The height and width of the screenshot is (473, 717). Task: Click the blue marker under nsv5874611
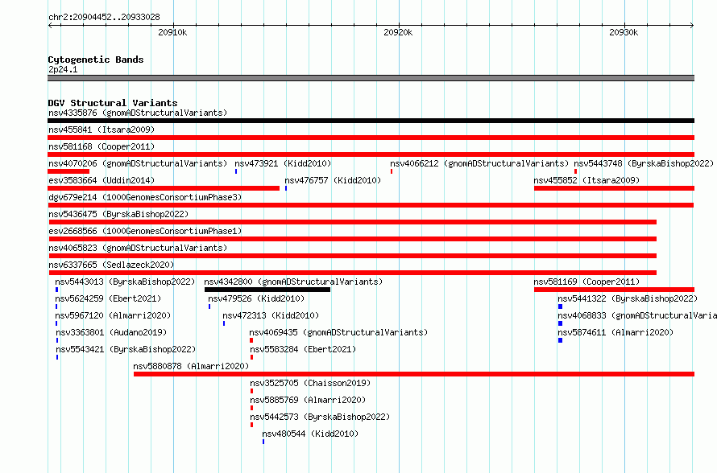[x=560, y=340]
